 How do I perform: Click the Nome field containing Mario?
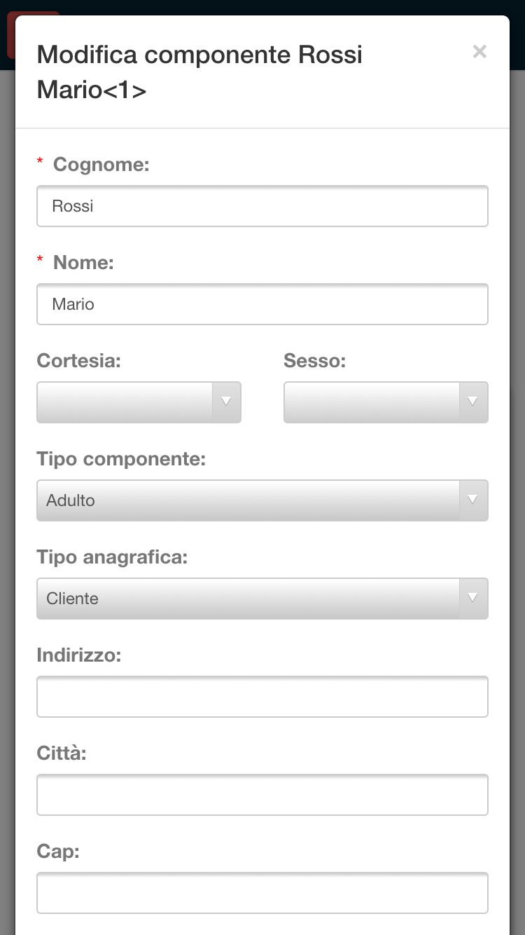point(262,304)
